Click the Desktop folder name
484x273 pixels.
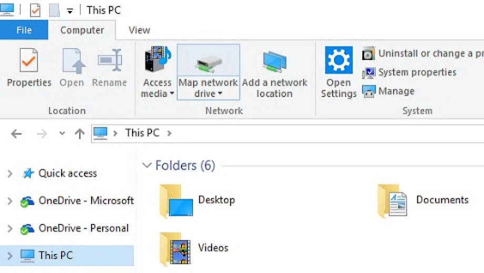click(x=216, y=200)
